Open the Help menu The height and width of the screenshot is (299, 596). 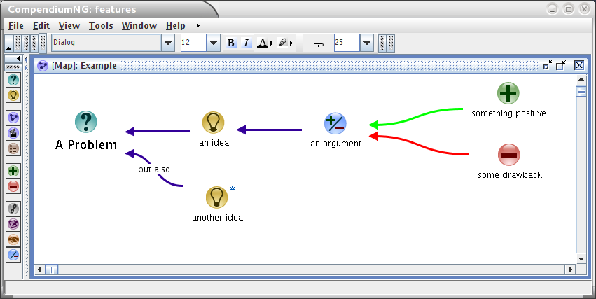176,26
